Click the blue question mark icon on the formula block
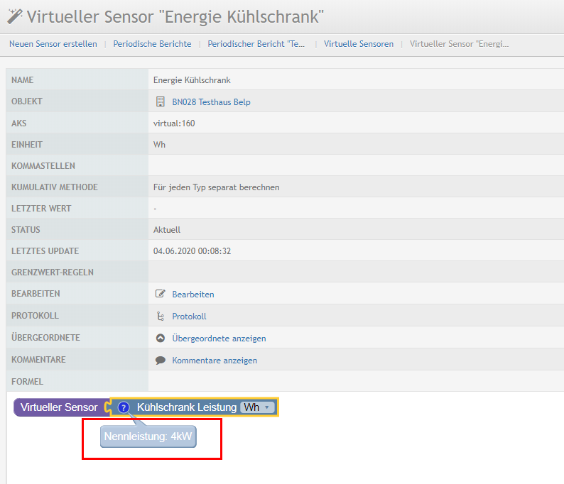The width and height of the screenshot is (564, 484). coord(124,407)
